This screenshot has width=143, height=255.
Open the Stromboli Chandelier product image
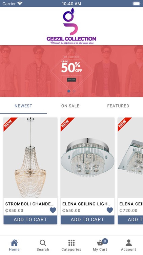pos(30,158)
